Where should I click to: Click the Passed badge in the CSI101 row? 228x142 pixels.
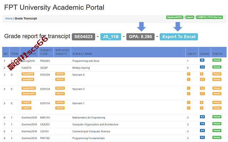click(217, 131)
